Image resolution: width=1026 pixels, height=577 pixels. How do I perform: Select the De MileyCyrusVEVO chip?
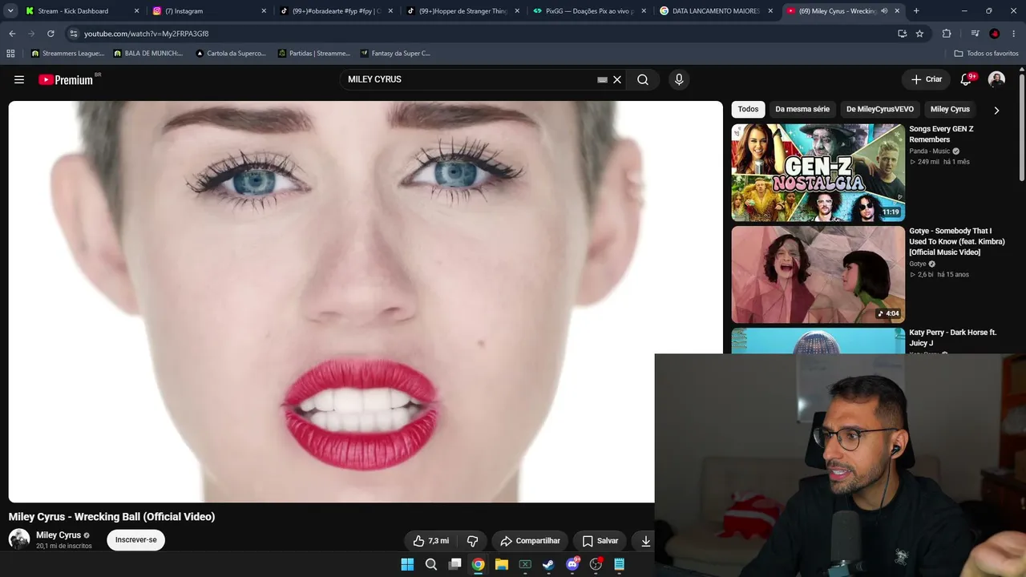point(880,109)
